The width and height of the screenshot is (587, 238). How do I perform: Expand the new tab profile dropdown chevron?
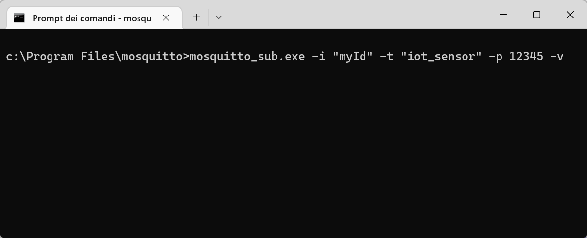[x=219, y=17]
